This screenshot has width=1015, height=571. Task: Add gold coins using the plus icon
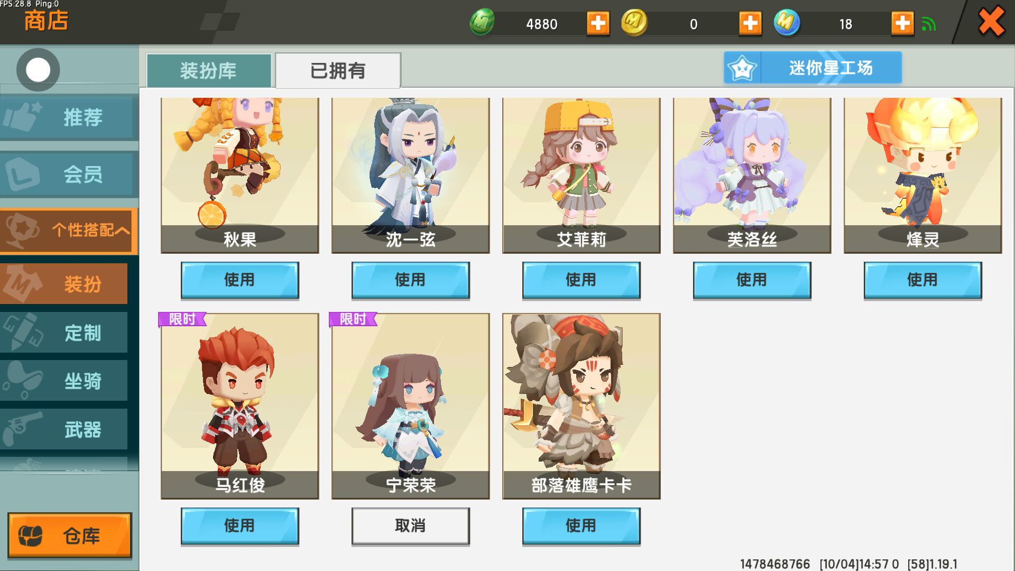click(x=750, y=24)
